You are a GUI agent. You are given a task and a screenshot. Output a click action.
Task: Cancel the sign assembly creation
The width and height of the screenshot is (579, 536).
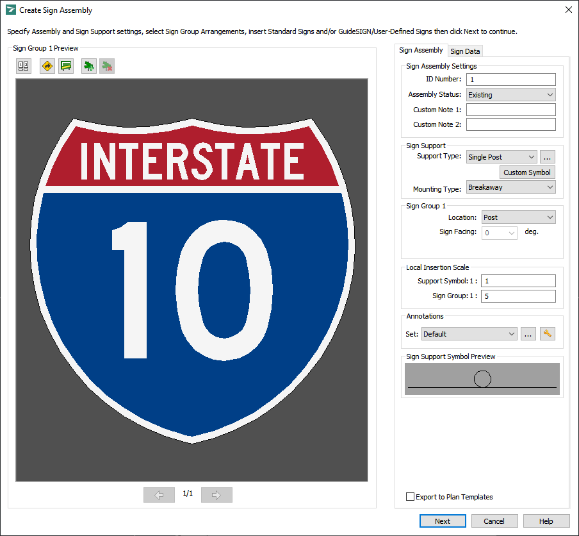coord(494,521)
